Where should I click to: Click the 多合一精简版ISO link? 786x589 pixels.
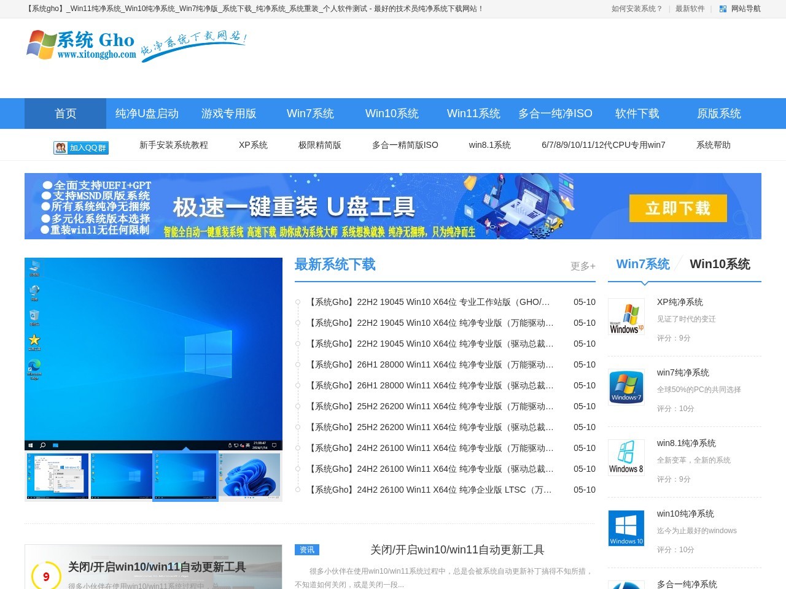tap(405, 145)
